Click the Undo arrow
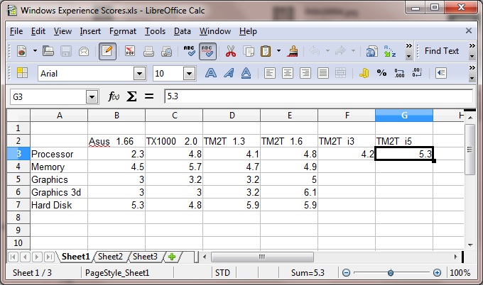The image size is (483, 285). [x=314, y=51]
